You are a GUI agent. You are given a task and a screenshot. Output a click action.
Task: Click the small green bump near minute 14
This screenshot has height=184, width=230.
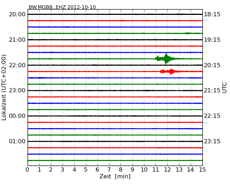tap(188, 33)
